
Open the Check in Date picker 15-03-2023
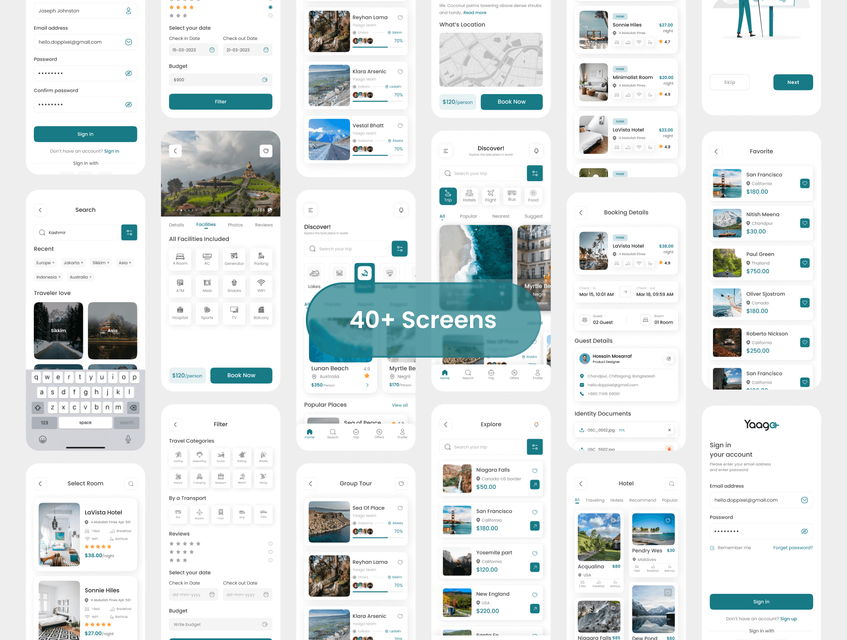[193, 50]
